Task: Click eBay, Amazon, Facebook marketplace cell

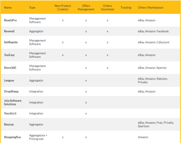Action: [x=153, y=31]
